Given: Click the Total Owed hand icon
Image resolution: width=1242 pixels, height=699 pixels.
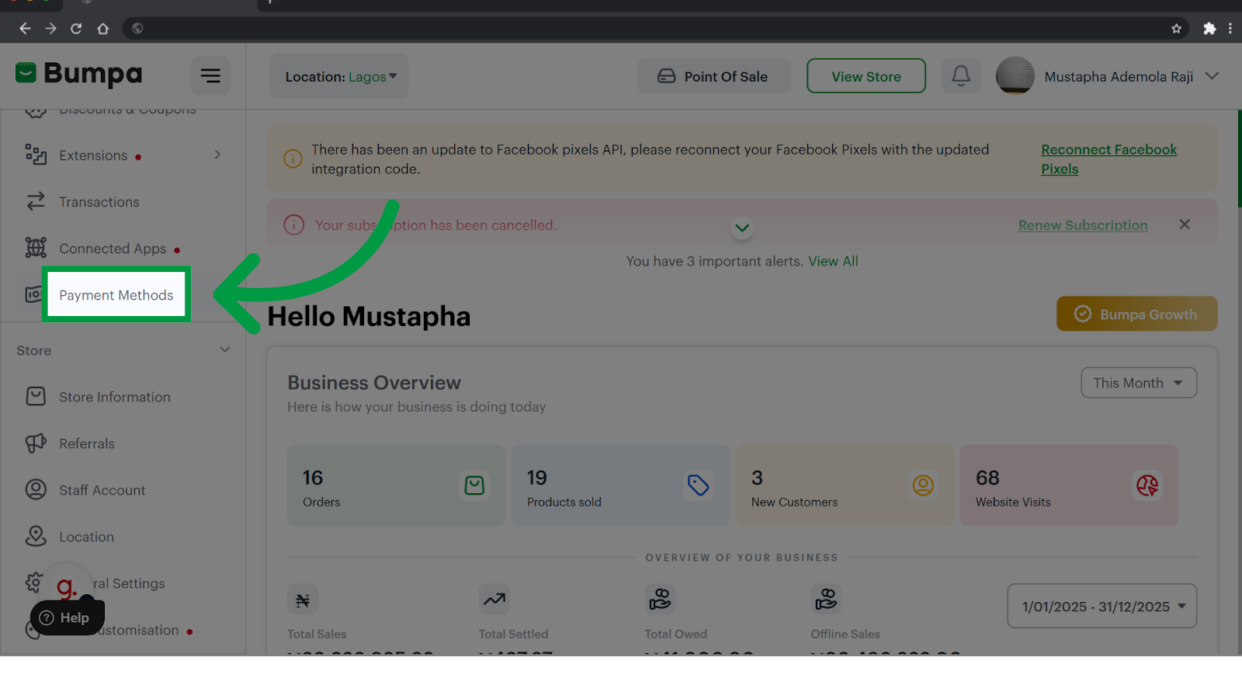Looking at the screenshot, I should (x=660, y=600).
